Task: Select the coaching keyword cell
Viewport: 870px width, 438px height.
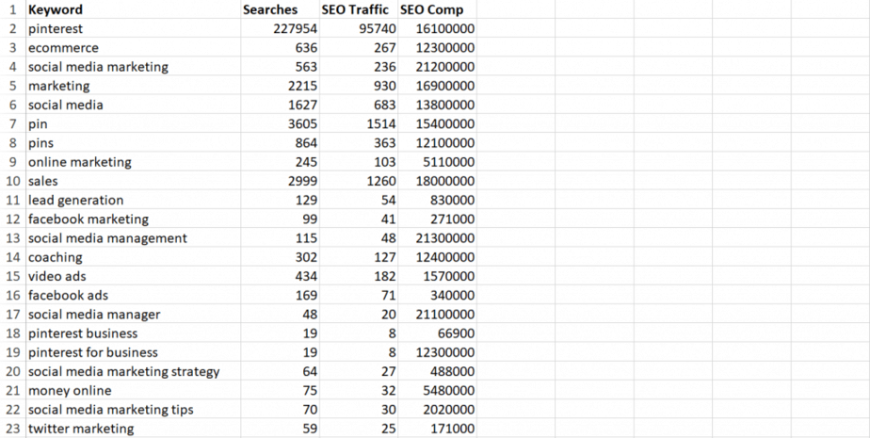Action: click(x=55, y=257)
